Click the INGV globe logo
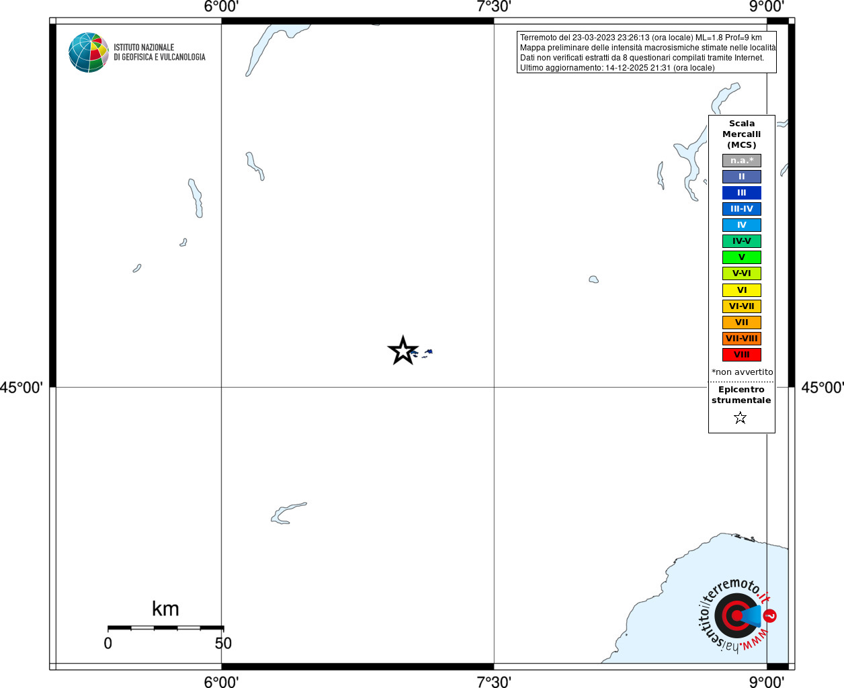The width and height of the screenshot is (844, 688). 89,52
